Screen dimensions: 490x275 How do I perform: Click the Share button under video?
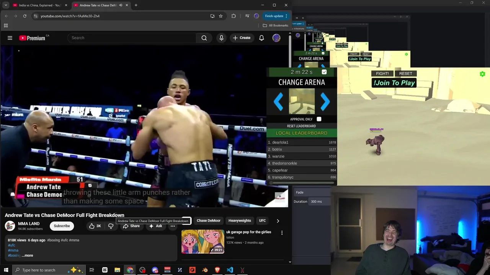131,226
